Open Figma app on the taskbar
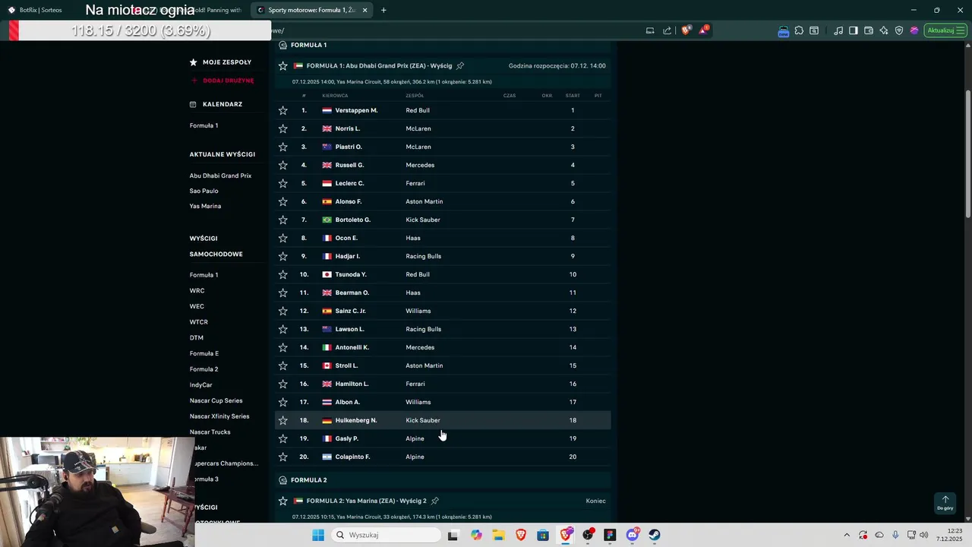 click(x=610, y=535)
